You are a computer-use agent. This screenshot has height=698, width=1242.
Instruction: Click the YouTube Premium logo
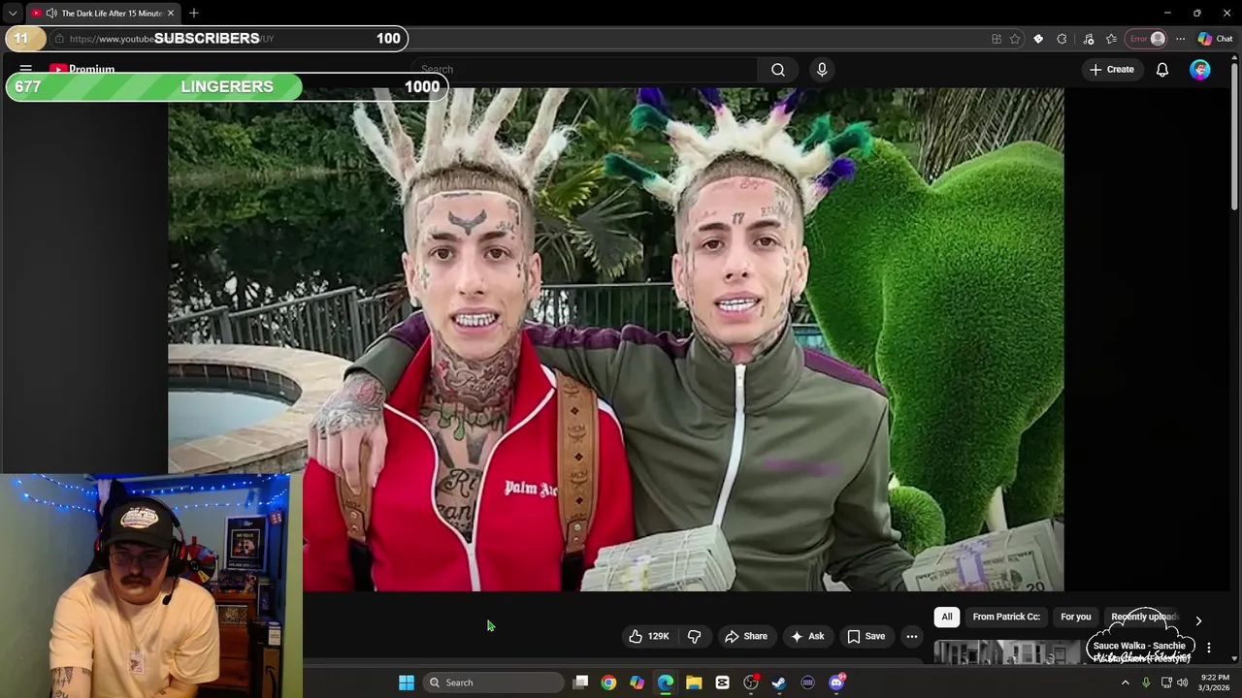pyautogui.click(x=82, y=69)
